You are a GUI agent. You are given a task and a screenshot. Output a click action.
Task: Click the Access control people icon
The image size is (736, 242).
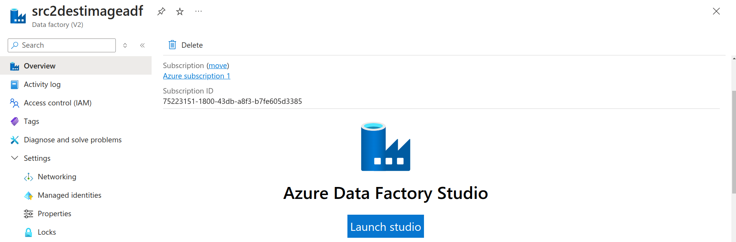pos(15,103)
